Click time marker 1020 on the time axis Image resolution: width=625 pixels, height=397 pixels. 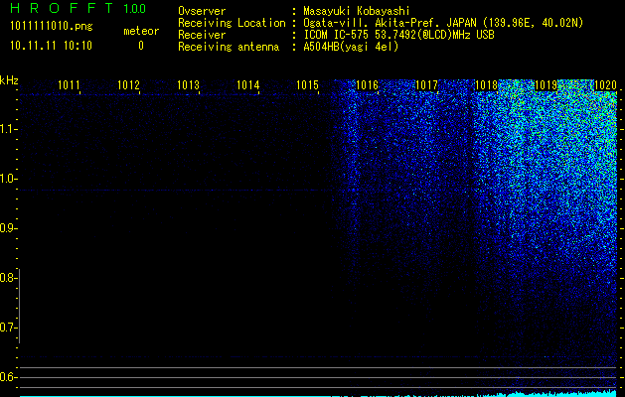pyautogui.click(x=605, y=85)
